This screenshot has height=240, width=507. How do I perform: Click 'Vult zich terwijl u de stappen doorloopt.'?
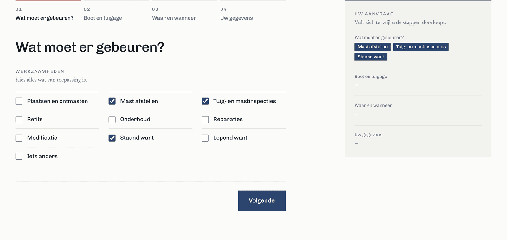coord(400,22)
